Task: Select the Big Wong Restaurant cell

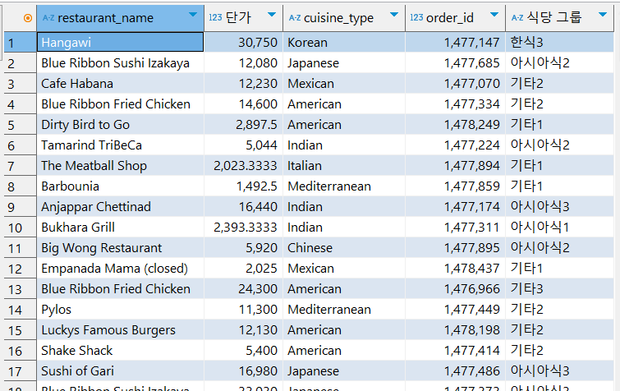Action: tap(120, 248)
